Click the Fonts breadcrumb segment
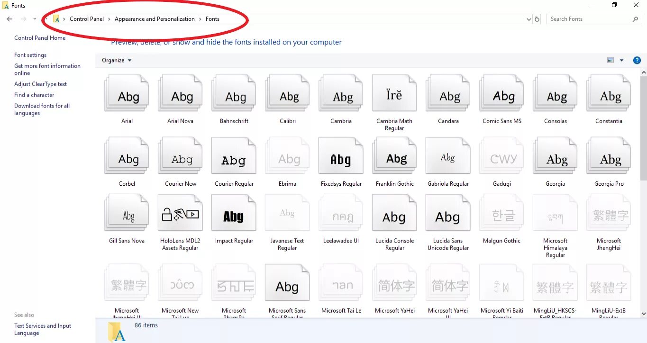The image size is (647, 343). click(212, 19)
